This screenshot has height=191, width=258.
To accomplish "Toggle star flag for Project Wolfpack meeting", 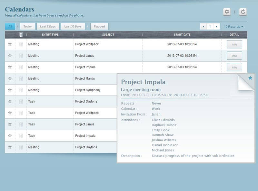I will point(10,44).
